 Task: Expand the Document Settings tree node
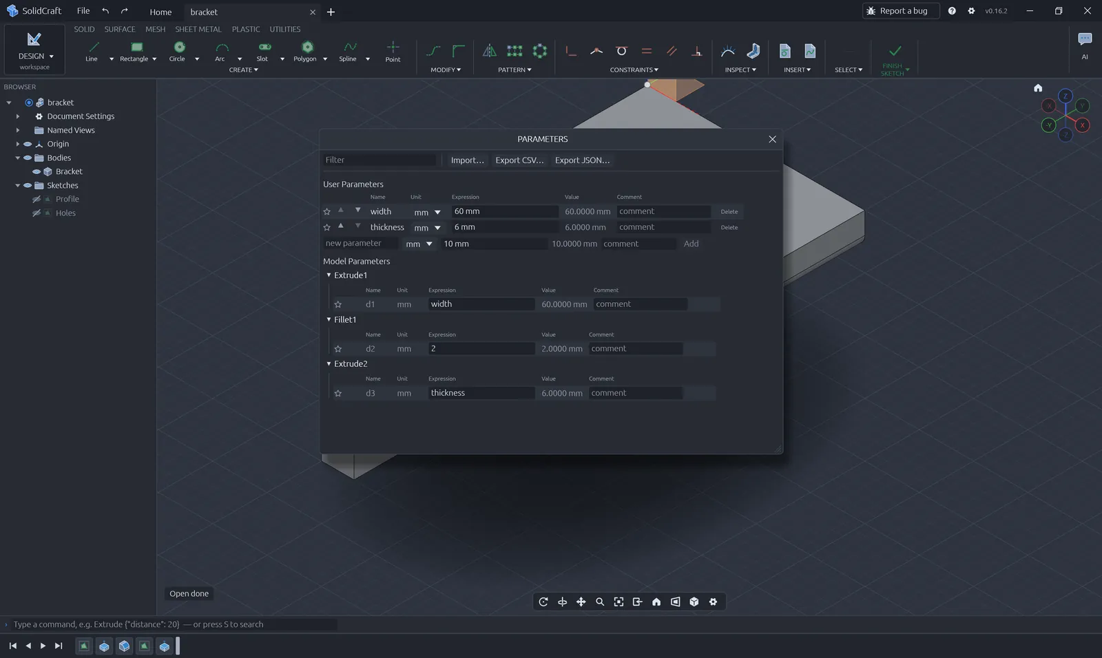click(x=18, y=117)
